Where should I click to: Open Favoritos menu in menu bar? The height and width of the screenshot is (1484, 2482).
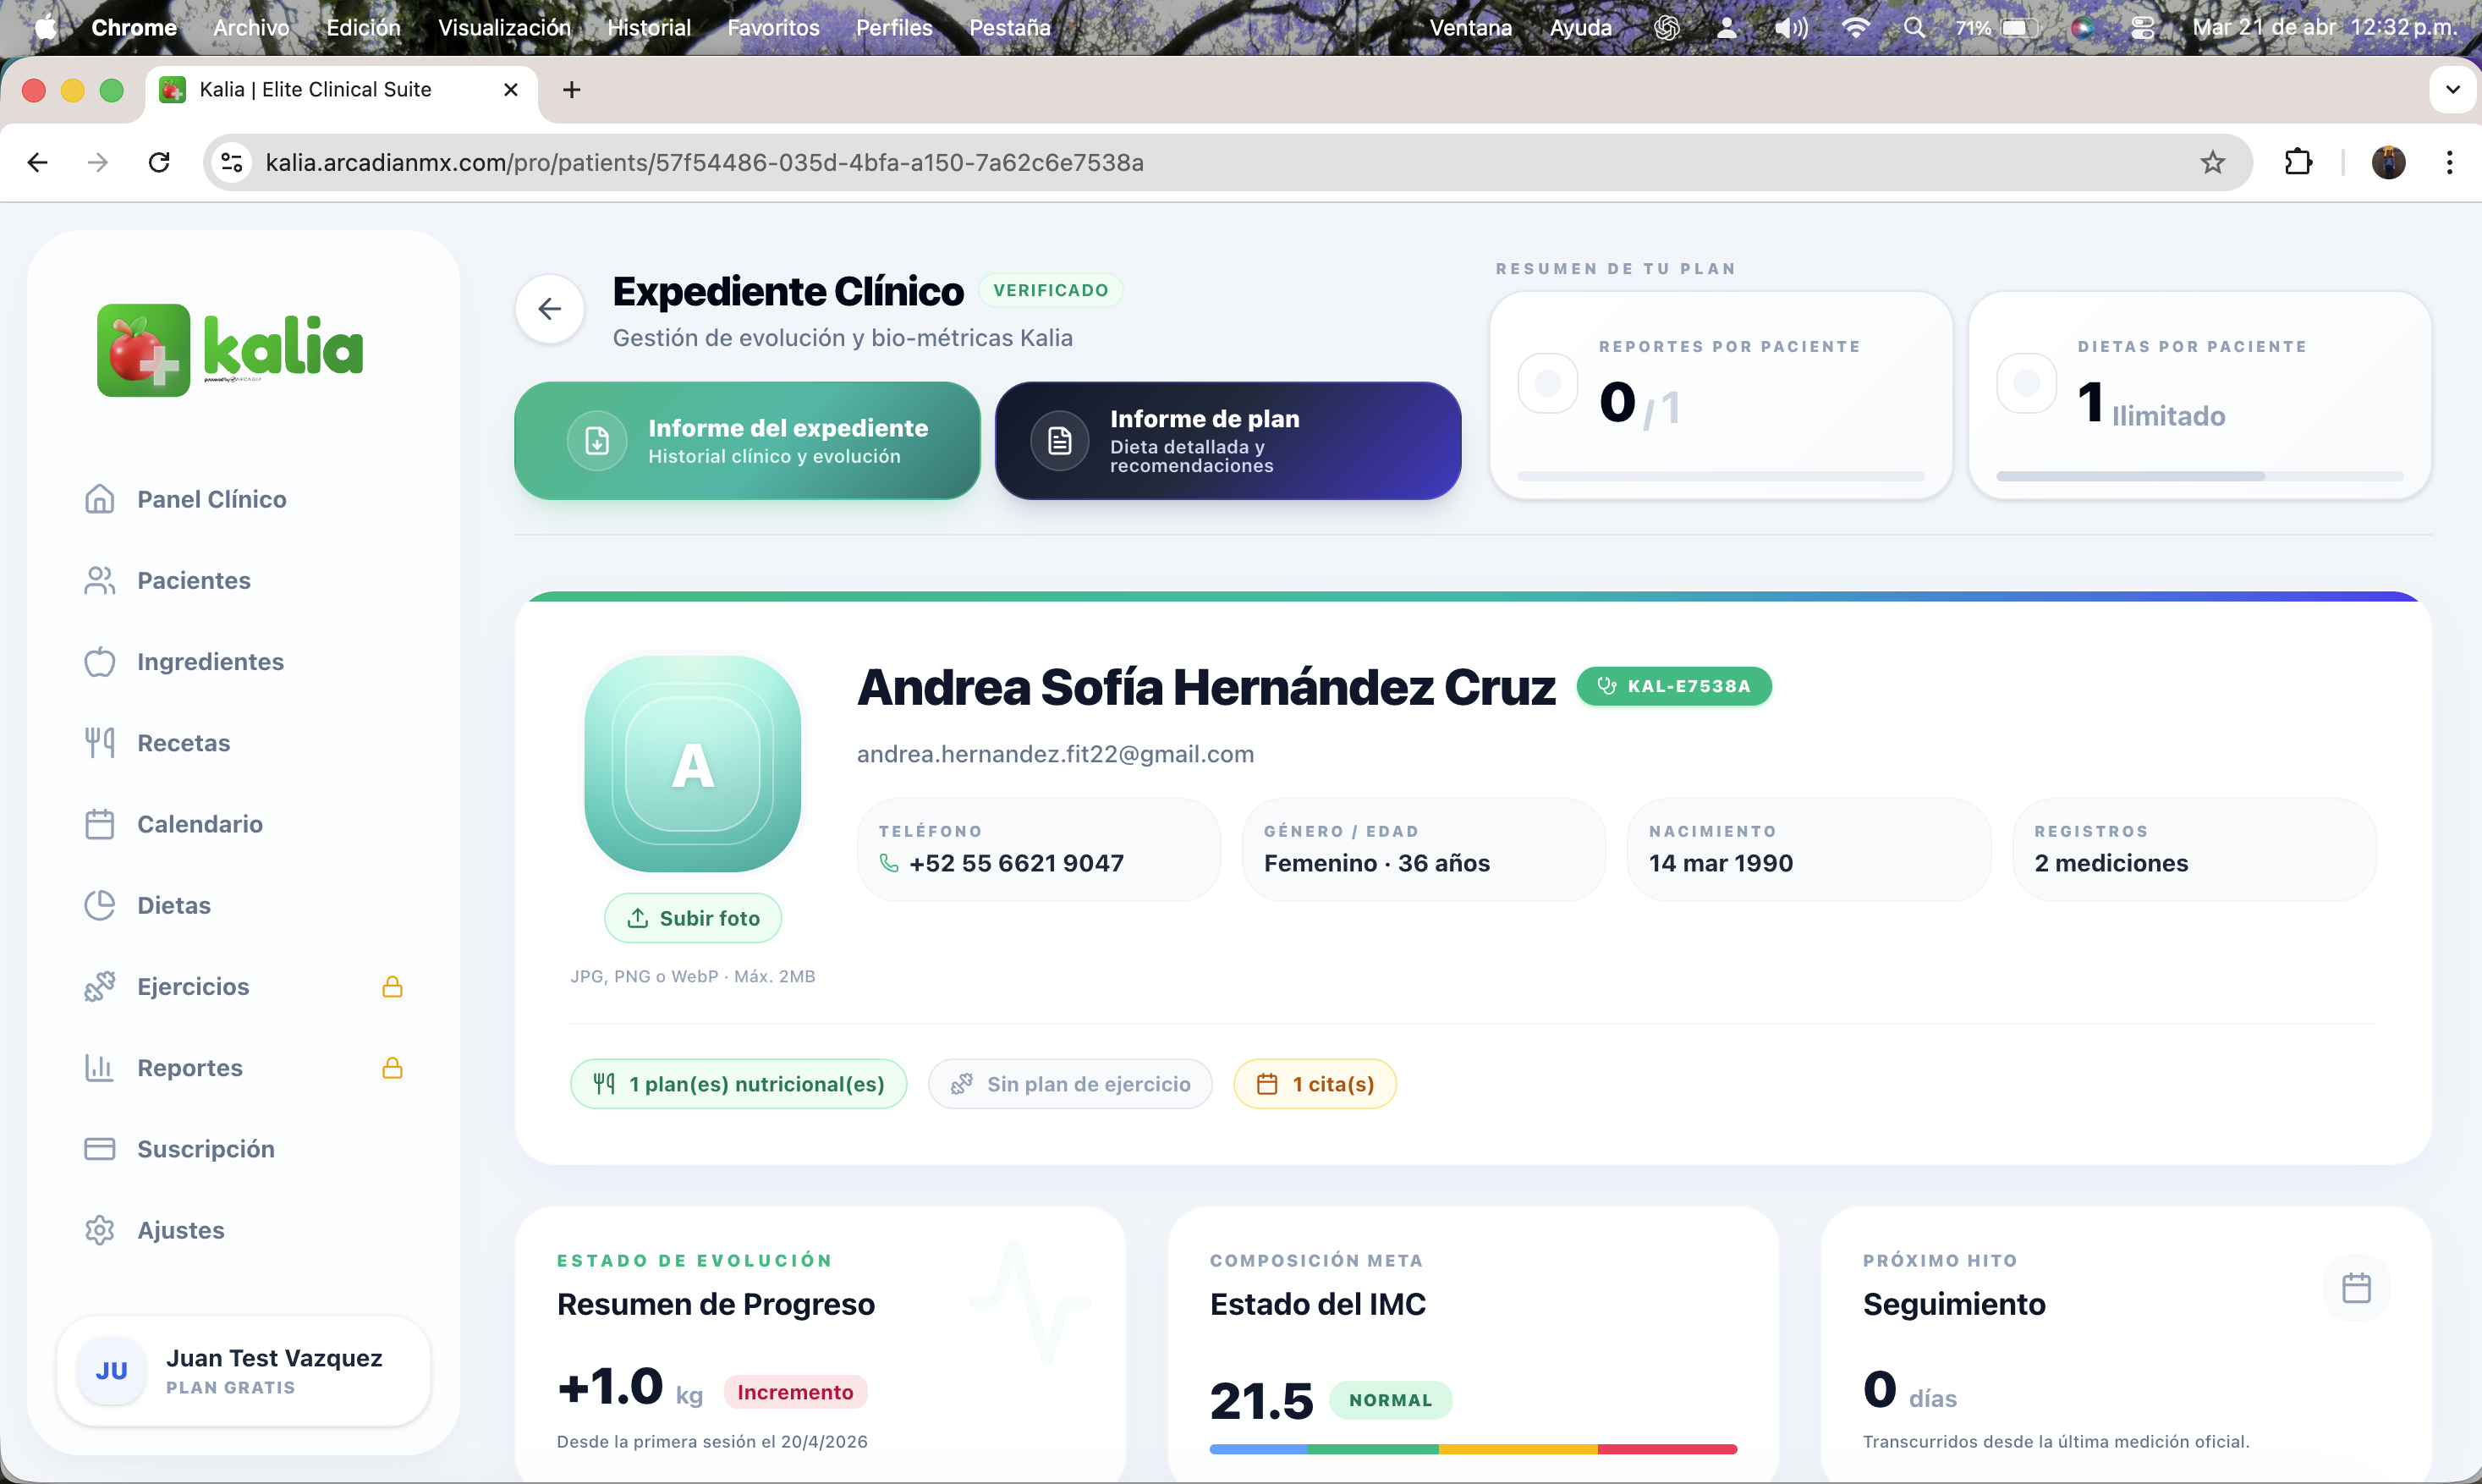772,27
